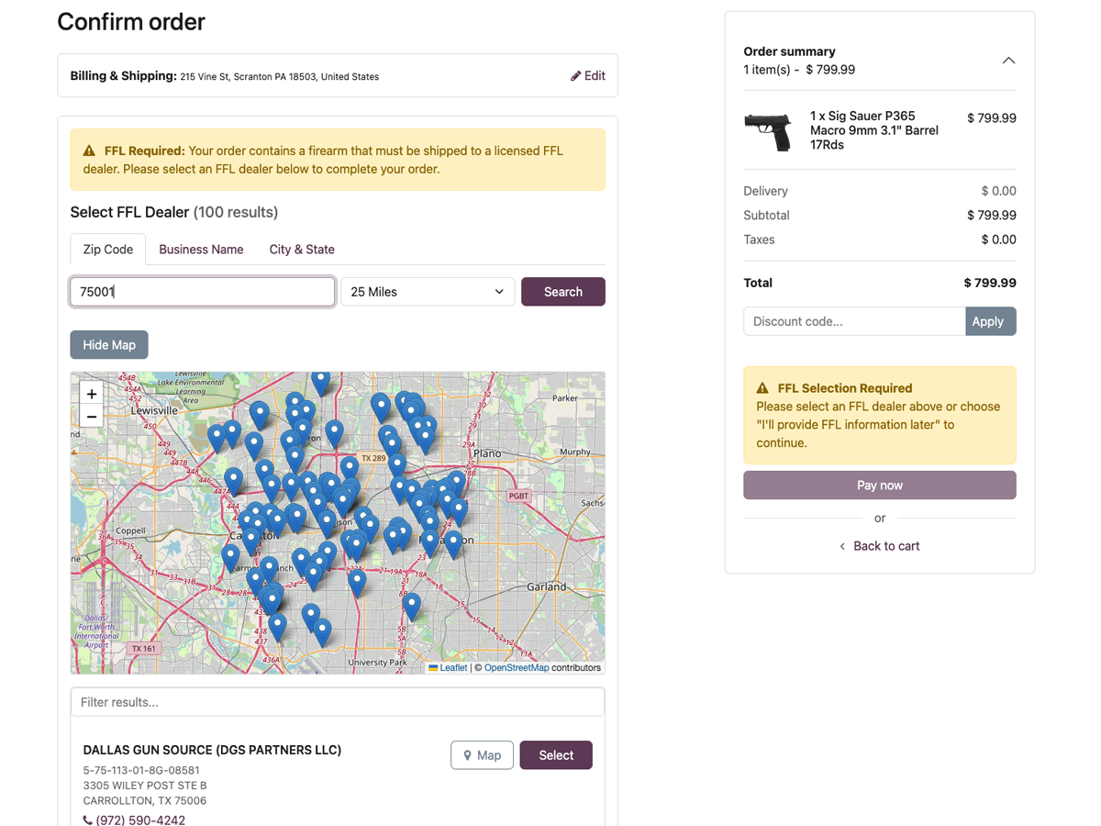Zoom in on the dealer map
This screenshot has height=826, width=1101.
91,393
